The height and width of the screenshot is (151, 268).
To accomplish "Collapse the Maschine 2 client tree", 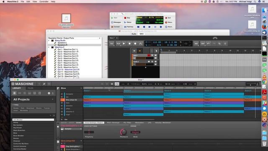I will [49, 47].
